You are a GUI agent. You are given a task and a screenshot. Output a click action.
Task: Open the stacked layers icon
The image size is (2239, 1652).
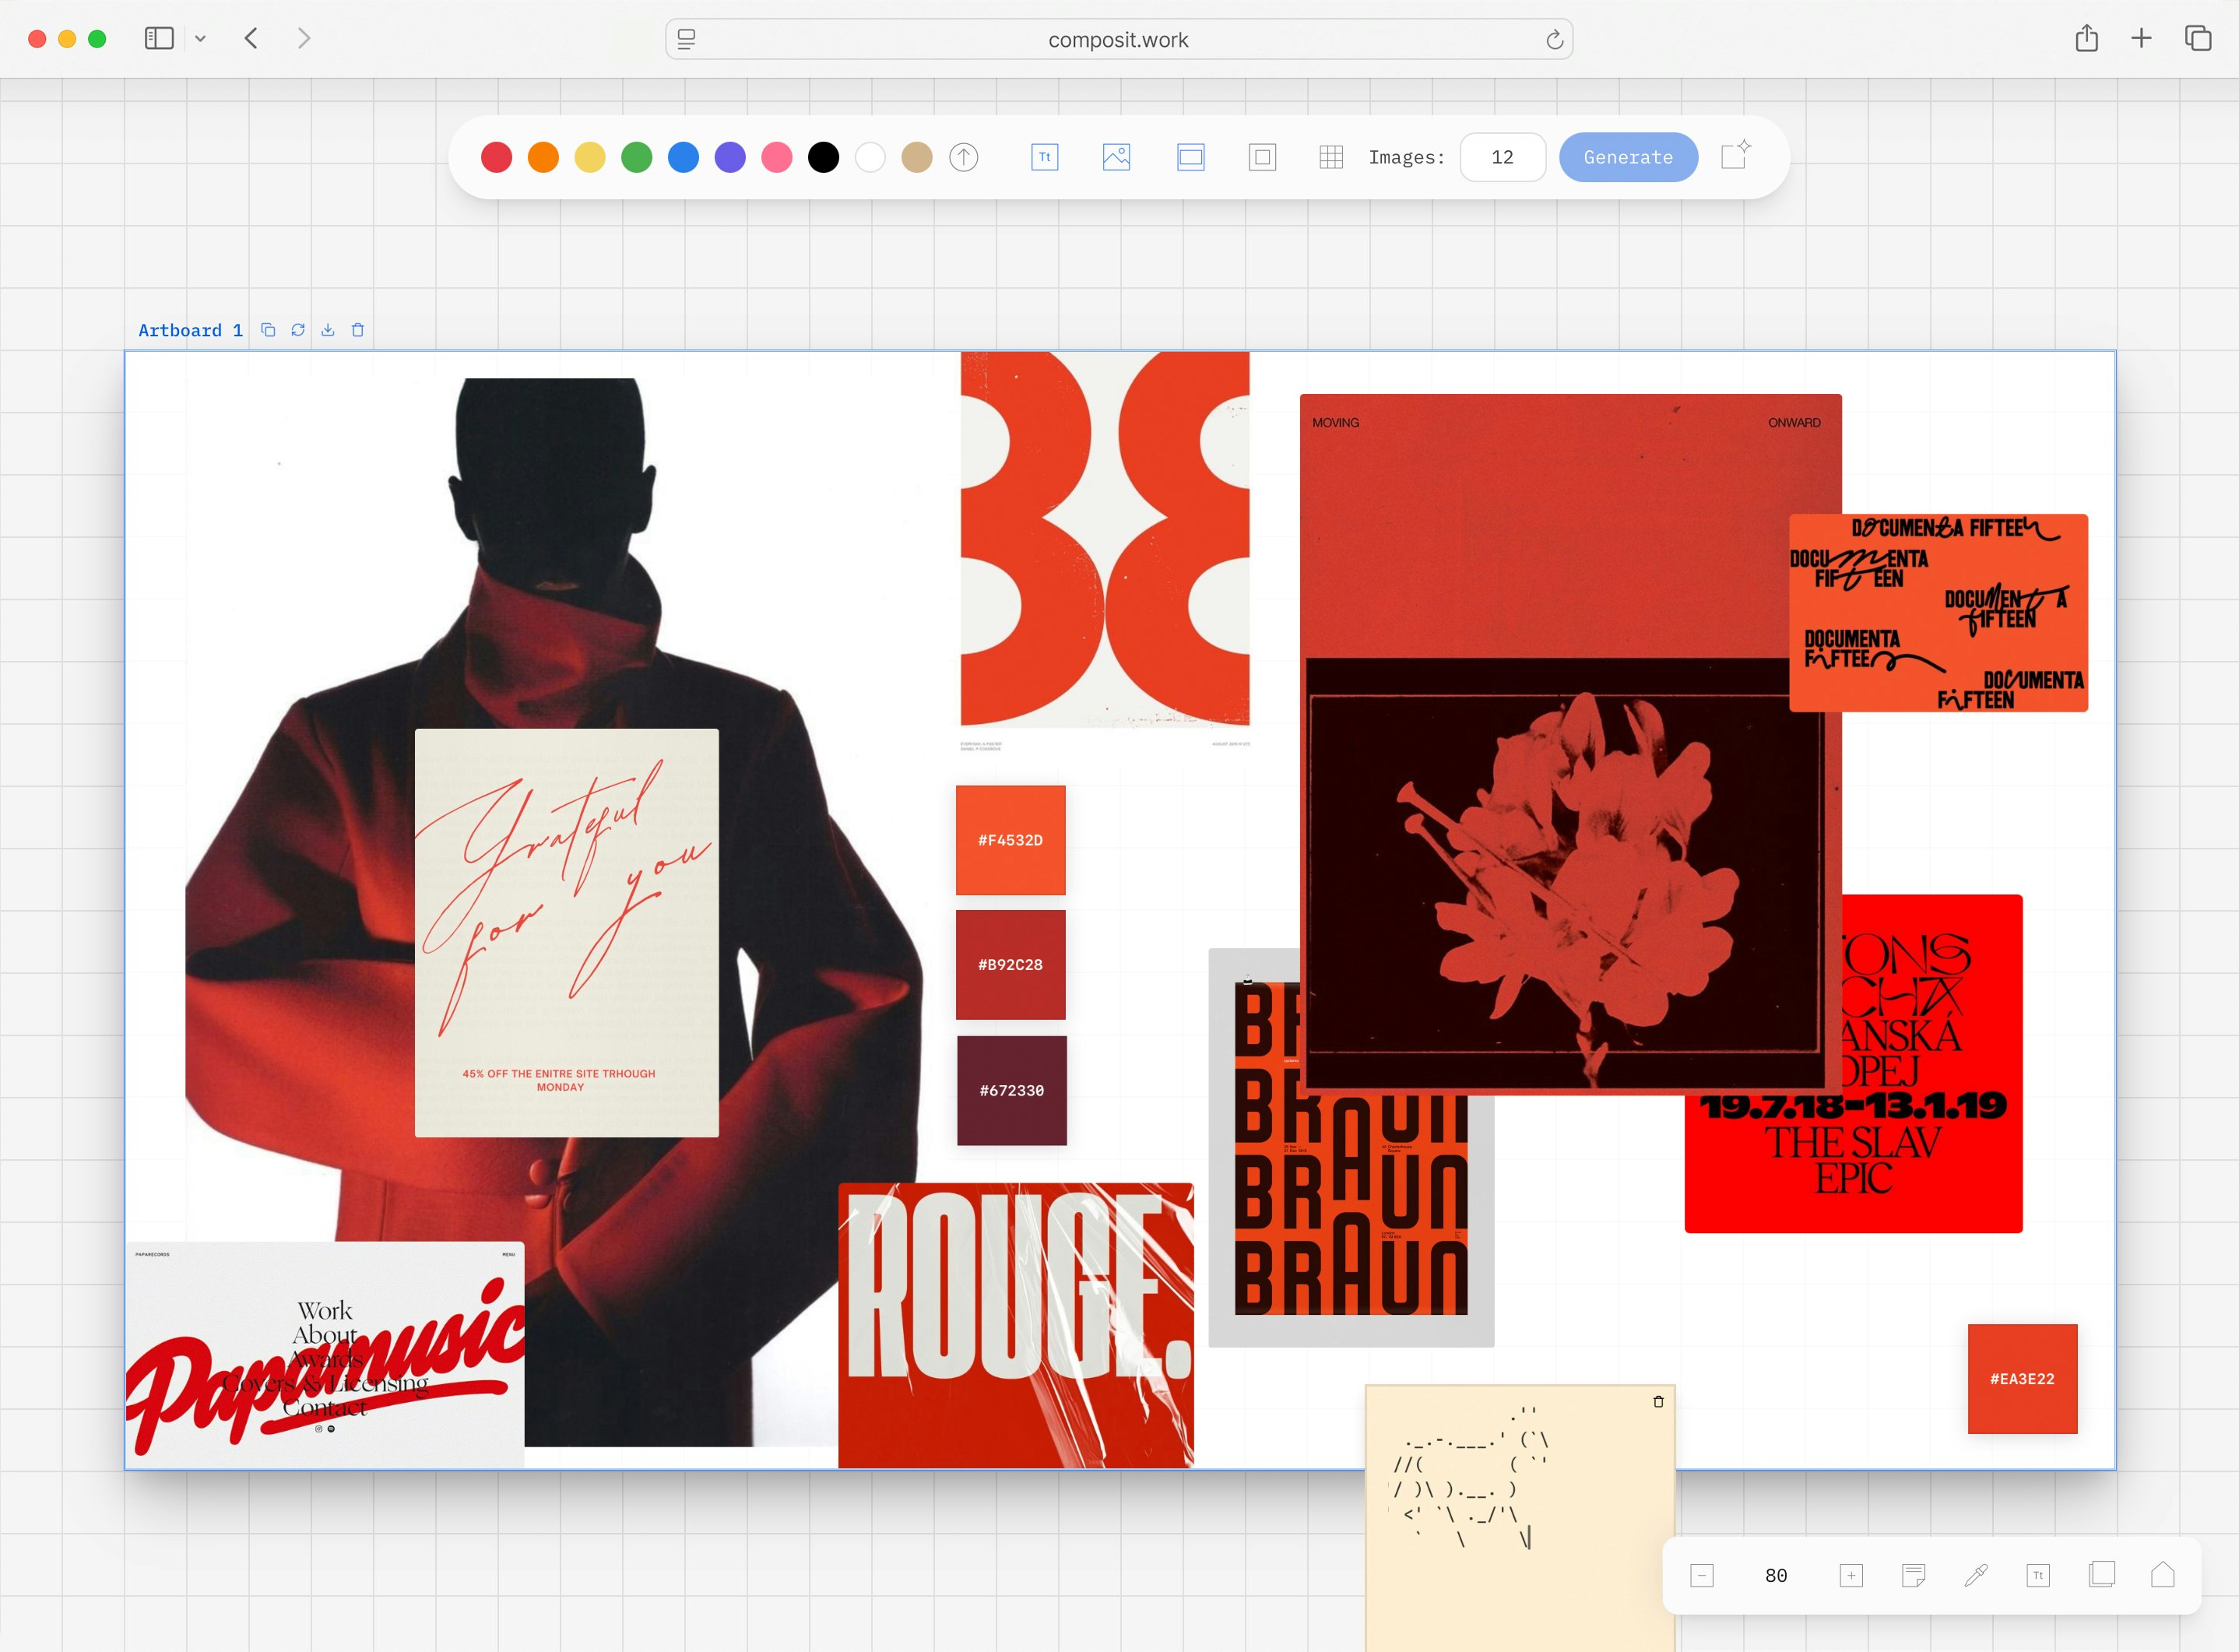2102,1575
